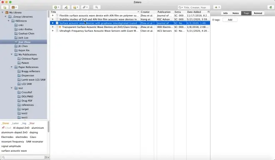The image size is (275, 160).
Task: Click the Add Item by Identifier wand
Action: 66,7
